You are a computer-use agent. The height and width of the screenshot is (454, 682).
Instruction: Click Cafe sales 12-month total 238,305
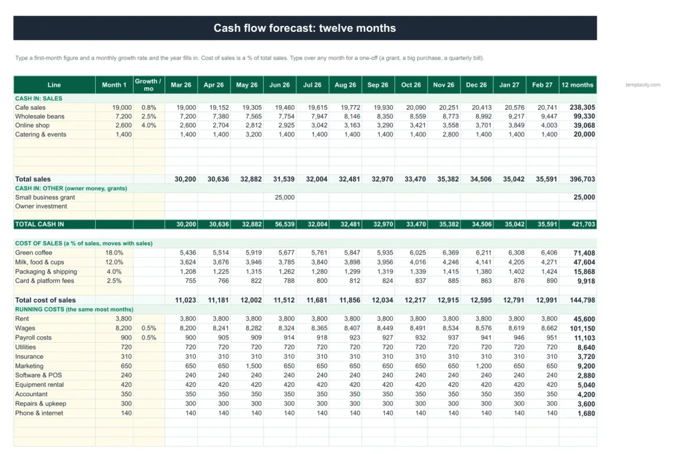tap(582, 107)
